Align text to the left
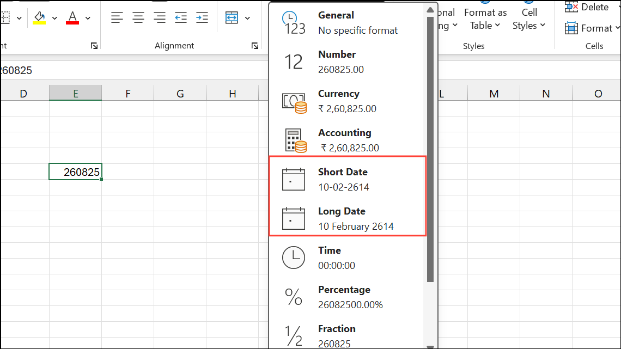Screen dimensions: 621x349 pyautogui.click(x=117, y=17)
